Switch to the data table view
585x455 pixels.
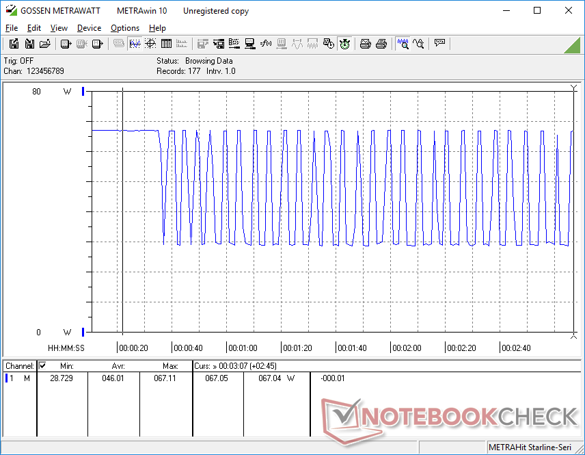(166, 44)
